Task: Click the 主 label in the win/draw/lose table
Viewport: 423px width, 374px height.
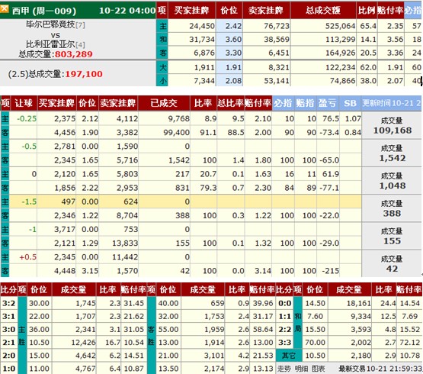Action: coord(162,26)
